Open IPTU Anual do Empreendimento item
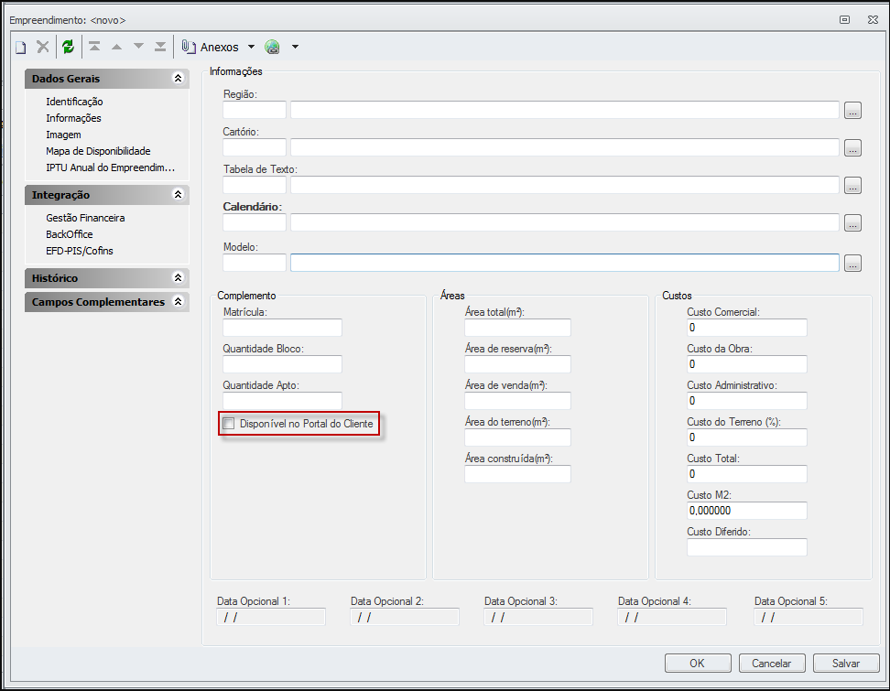Screen dimensions: 890x691 pyautogui.click(x=110, y=167)
